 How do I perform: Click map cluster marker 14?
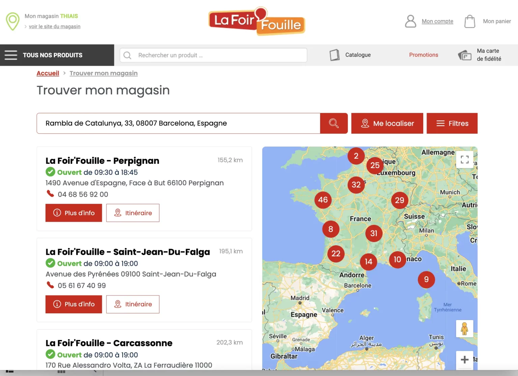(369, 262)
